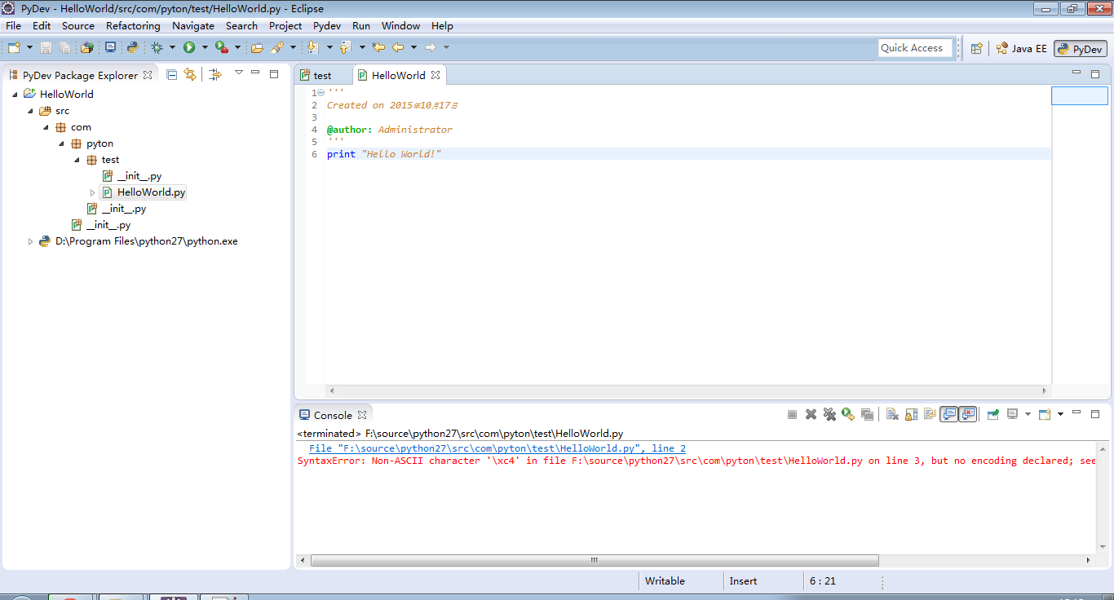Open the Window menu
The width and height of the screenshot is (1114, 600).
click(x=400, y=26)
